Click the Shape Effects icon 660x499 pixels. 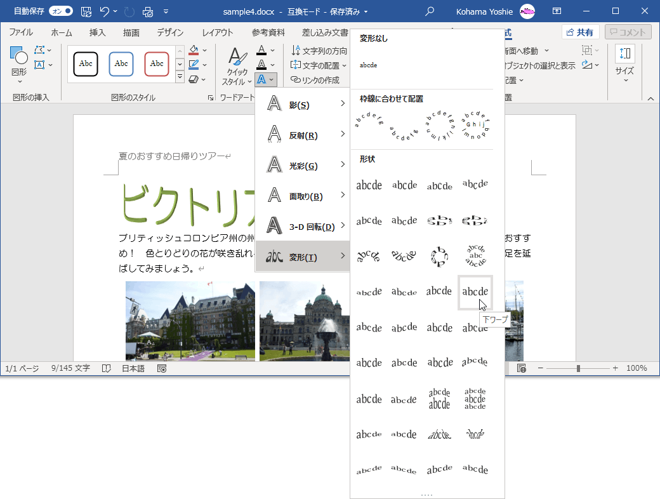[194, 79]
